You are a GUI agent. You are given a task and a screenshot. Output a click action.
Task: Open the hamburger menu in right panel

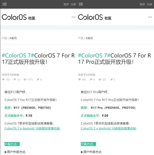pyautogui.click(x=81, y=4)
